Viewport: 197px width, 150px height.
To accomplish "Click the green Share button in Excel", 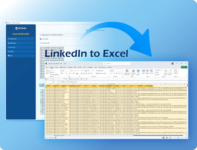I will click(184, 67).
